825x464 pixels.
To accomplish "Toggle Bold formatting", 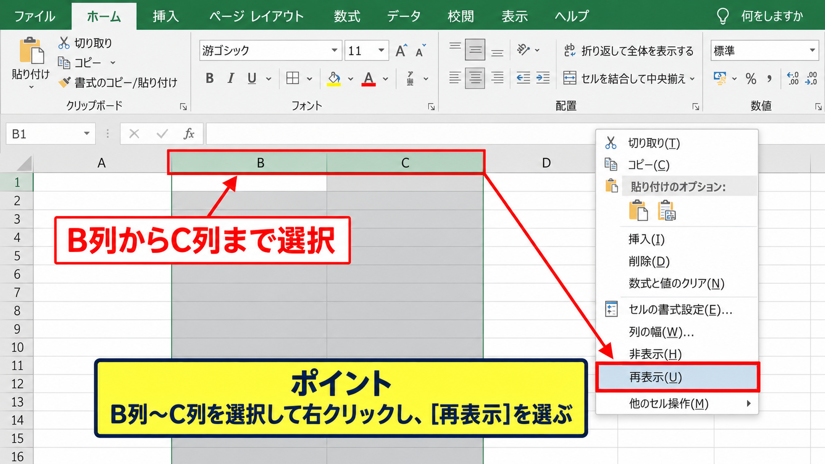I will coord(210,78).
